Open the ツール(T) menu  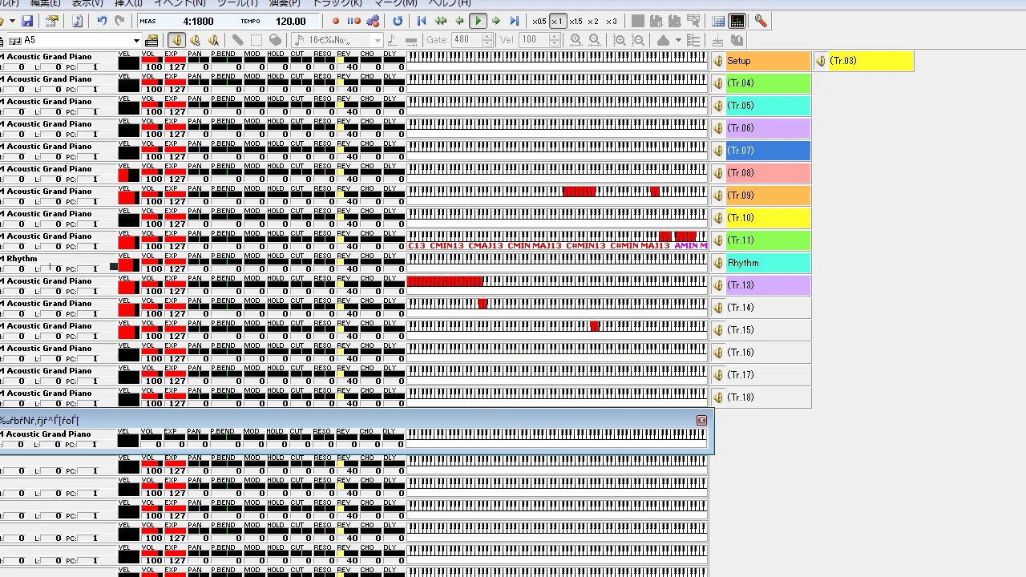[237, 3]
